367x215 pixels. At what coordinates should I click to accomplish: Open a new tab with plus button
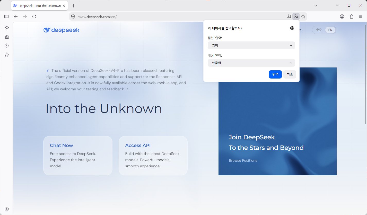[x=74, y=6]
